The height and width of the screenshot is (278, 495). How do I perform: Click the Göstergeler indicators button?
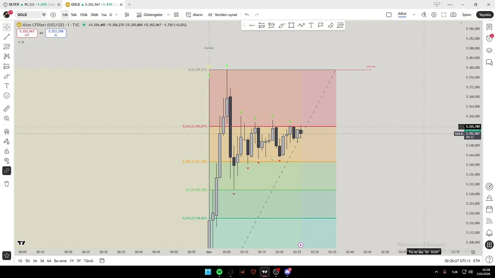(x=149, y=15)
